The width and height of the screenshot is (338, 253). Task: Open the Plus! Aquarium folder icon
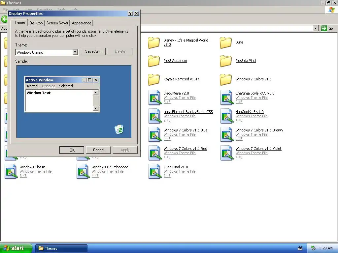click(x=154, y=61)
